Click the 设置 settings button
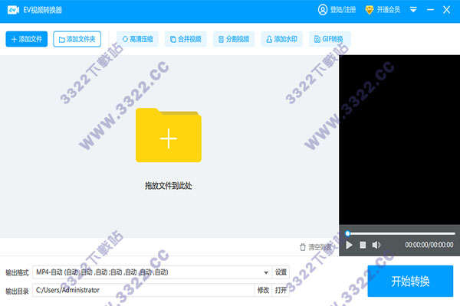 [281, 272]
